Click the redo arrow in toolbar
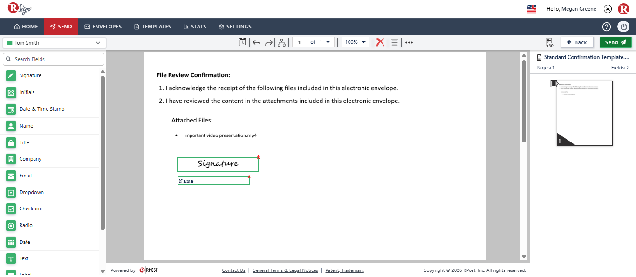Viewport: 636px width, 277px height. pos(269,42)
